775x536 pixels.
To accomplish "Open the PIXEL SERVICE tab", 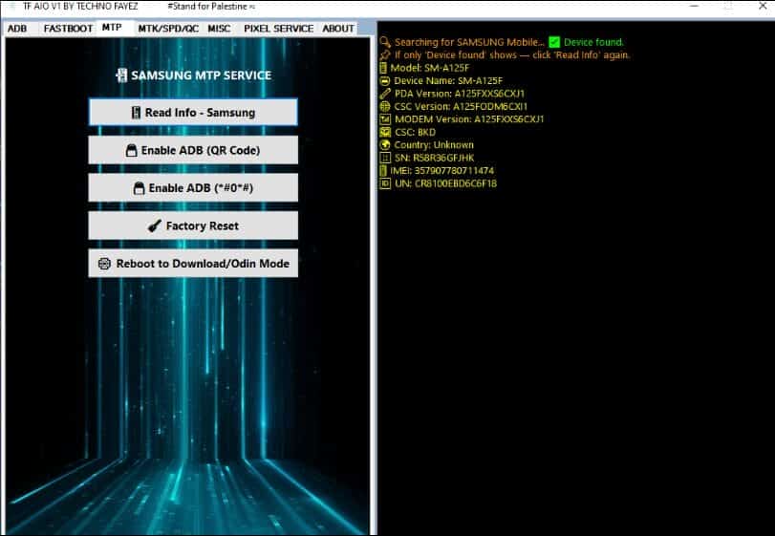I will tap(278, 29).
